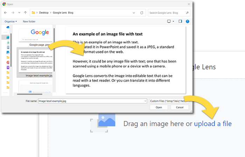Viewport: 245px width, 157px height.
Task: Click the file list vertical scrollbar
Action: [x=54, y=50]
